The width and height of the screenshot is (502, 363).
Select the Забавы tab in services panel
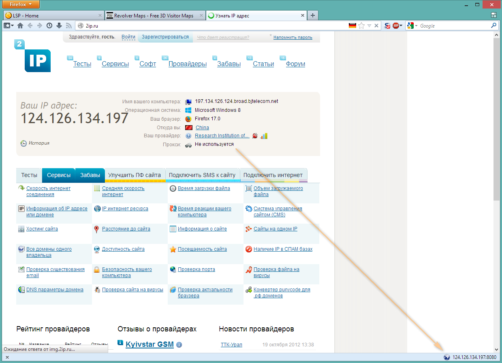click(x=90, y=175)
